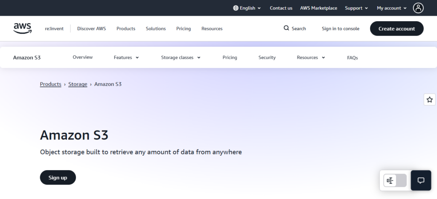Toggle the reader view switch

pyautogui.click(x=395, y=181)
